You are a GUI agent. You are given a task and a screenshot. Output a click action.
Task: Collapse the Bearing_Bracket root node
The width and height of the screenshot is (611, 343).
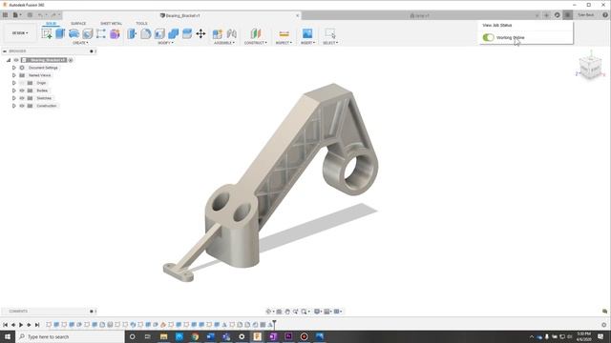pos(9,60)
